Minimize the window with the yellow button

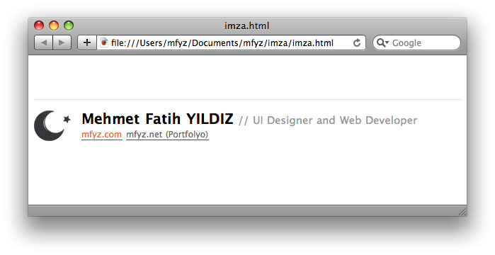click(54, 25)
